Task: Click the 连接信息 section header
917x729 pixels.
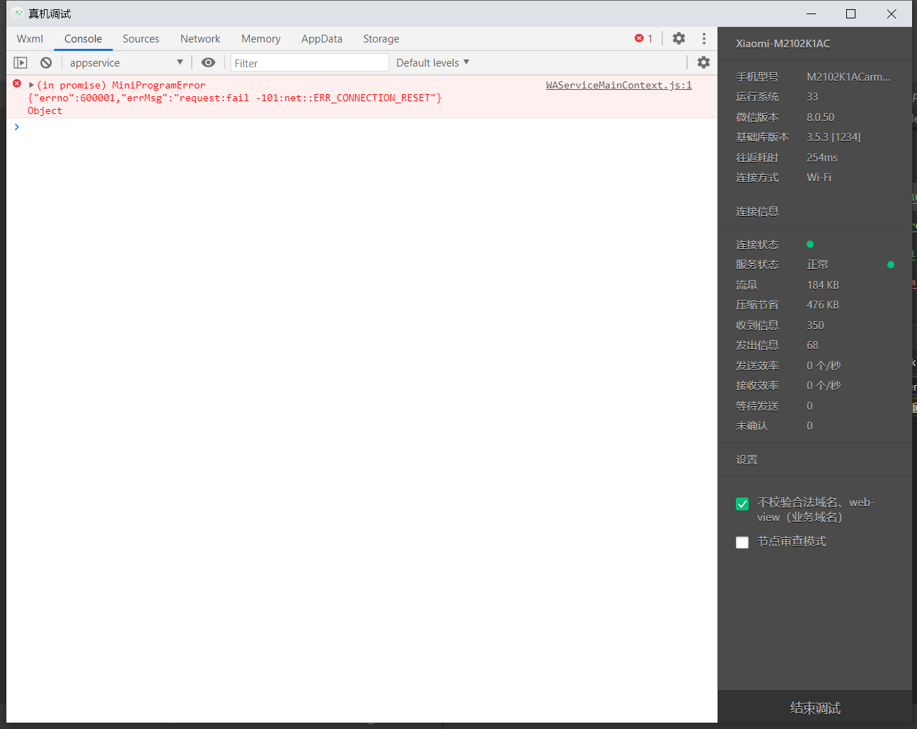Action: (x=757, y=211)
